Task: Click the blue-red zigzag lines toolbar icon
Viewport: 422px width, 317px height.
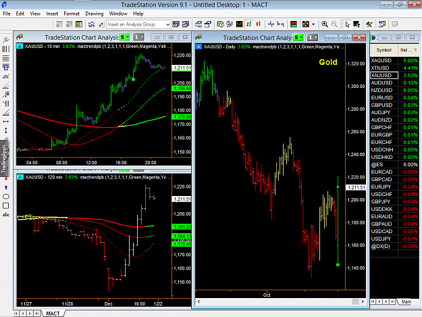Action: pos(92,24)
